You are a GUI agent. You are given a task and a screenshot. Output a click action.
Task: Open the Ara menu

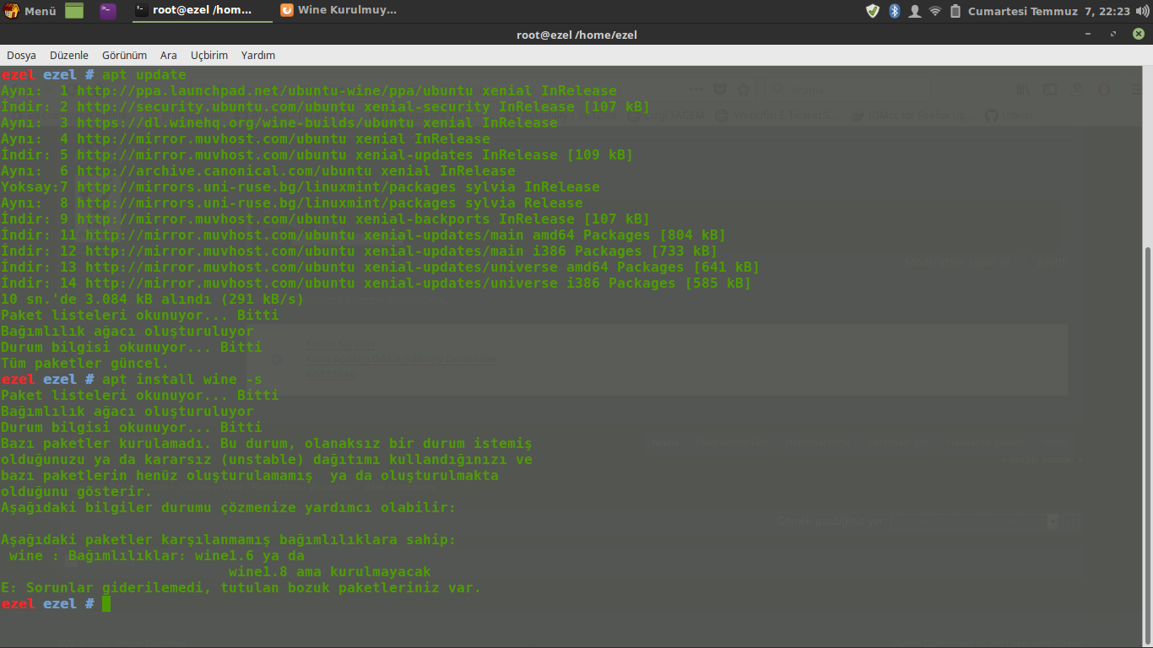point(169,55)
